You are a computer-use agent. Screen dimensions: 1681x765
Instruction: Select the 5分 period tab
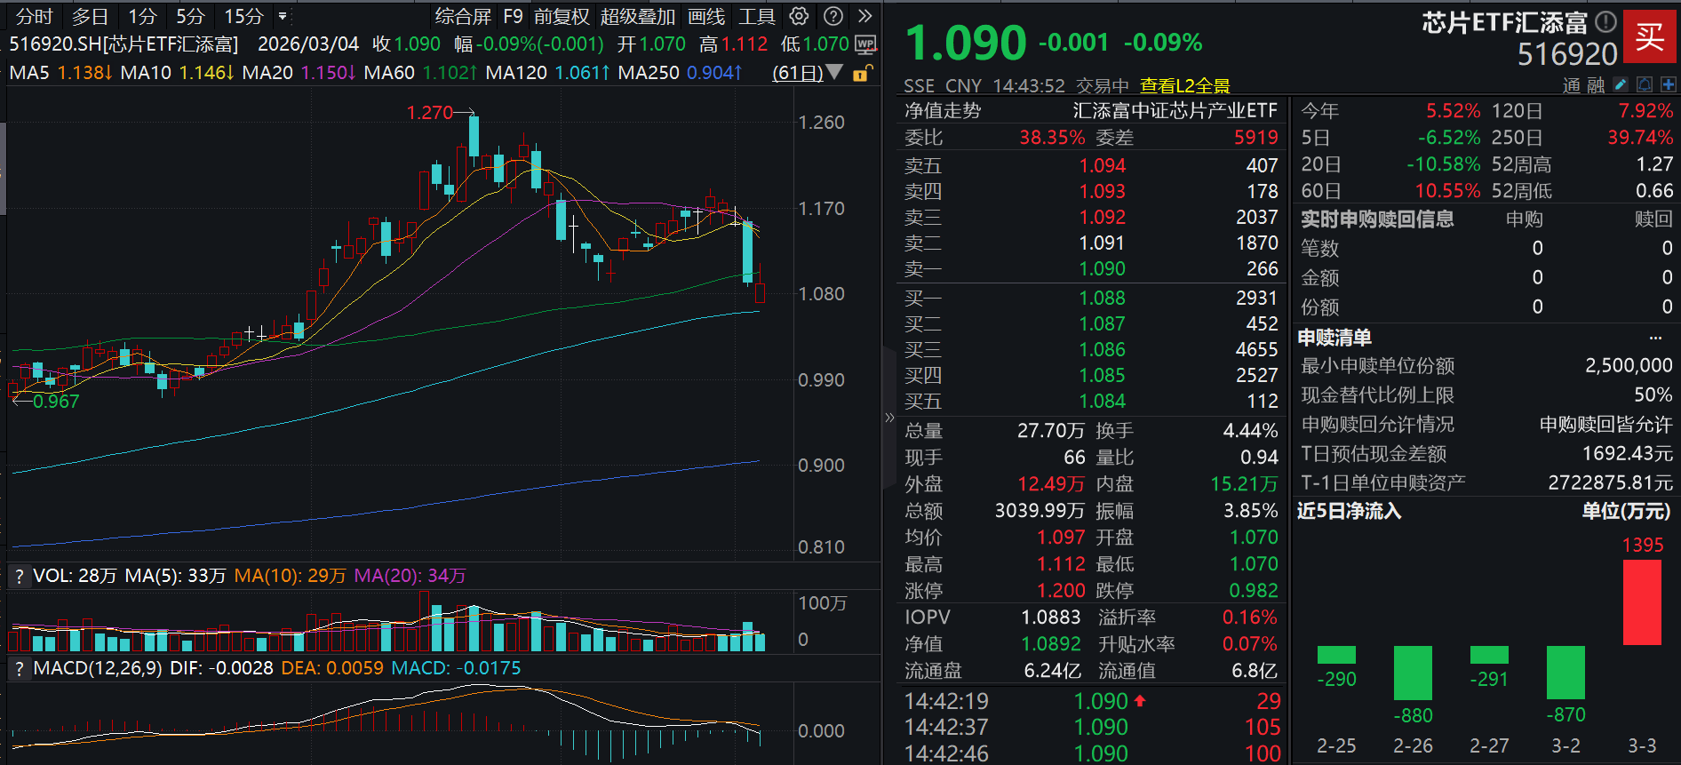coord(190,16)
